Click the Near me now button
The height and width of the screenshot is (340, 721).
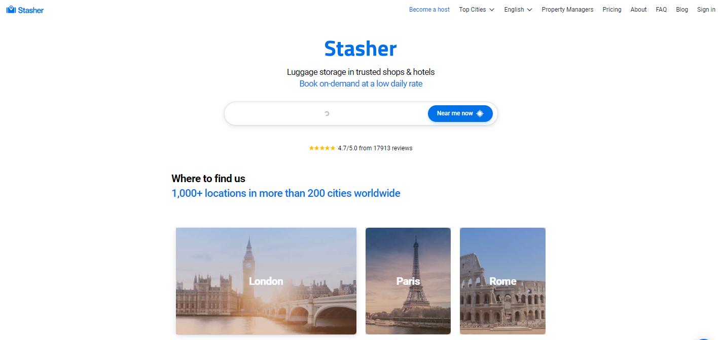pyautogui.click(x=460, y=113)
